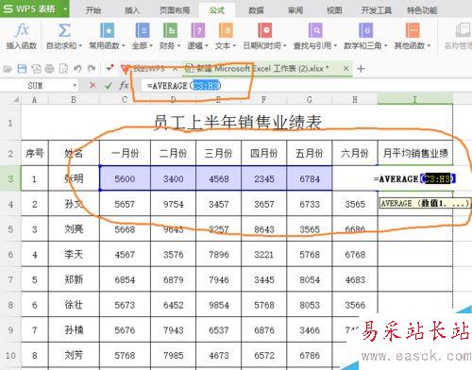Click the export PDF icon in quick toolbar
472x370 pixels.
(36, 69)
